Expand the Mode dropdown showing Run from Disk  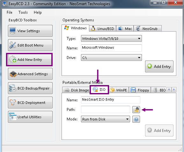click(106, 119)
